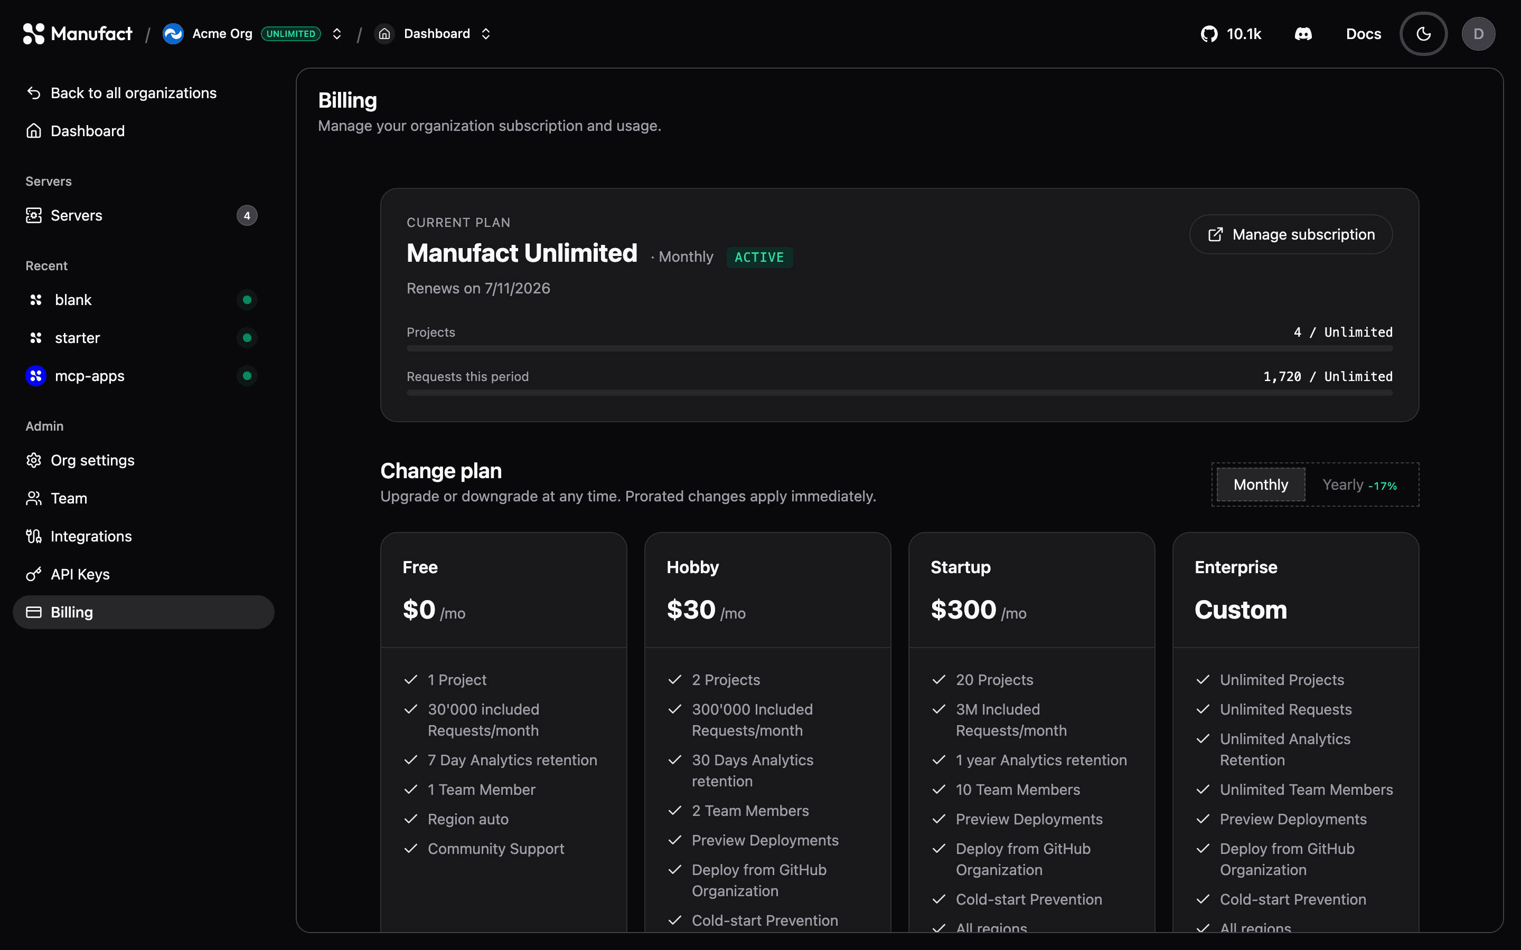The width and height of the screenshot is (1521, 950).
Task: Click '7 Day Analytics retention' feature
Action: point(512,760)
